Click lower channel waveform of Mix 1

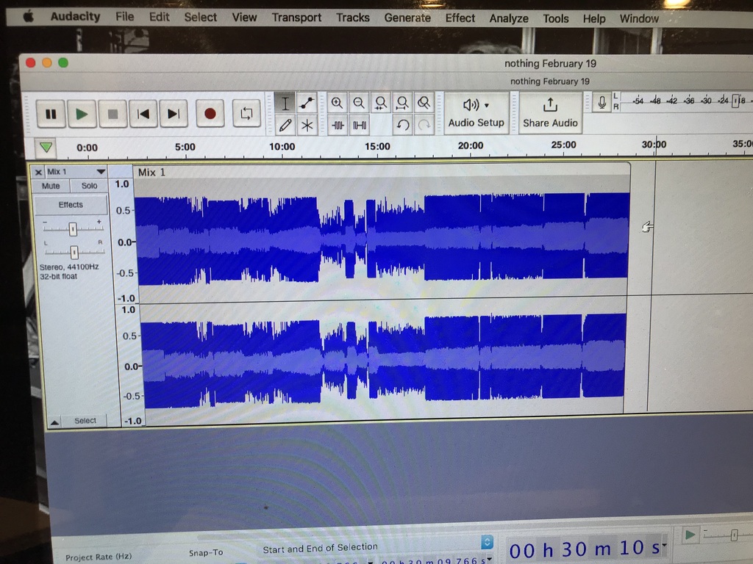click(x=383, y=360)
